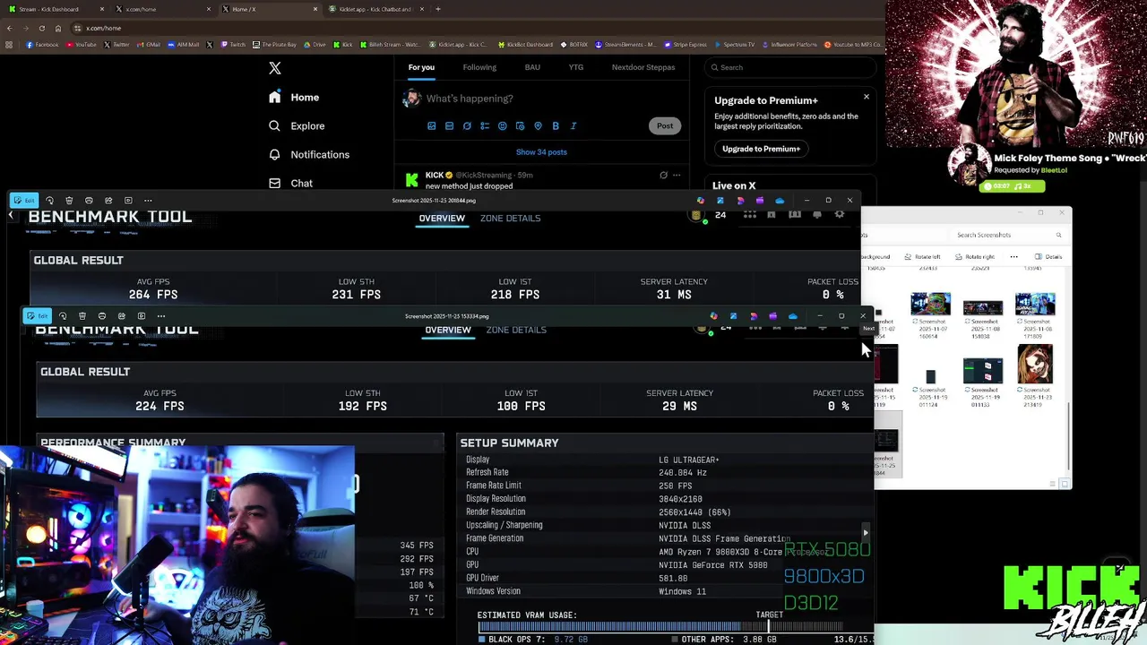Click the Upgrade to Premium+ button
The width and height of the screenshot is (1147, 645).
(x=761, y=149)
